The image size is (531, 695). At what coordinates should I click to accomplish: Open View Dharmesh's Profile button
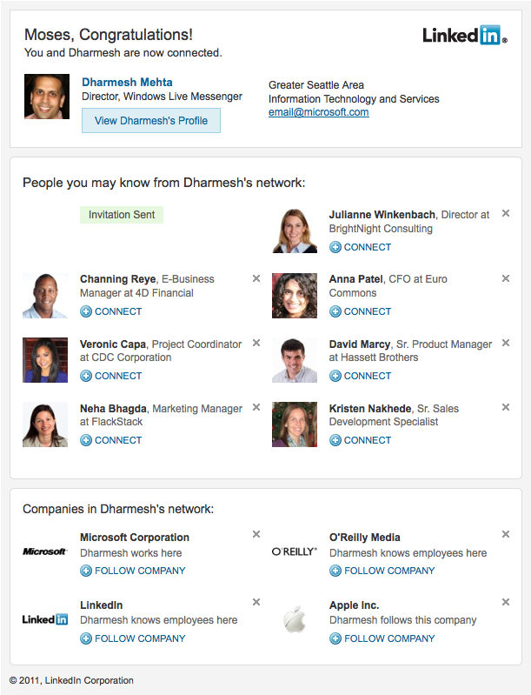[x=151, y=121]
